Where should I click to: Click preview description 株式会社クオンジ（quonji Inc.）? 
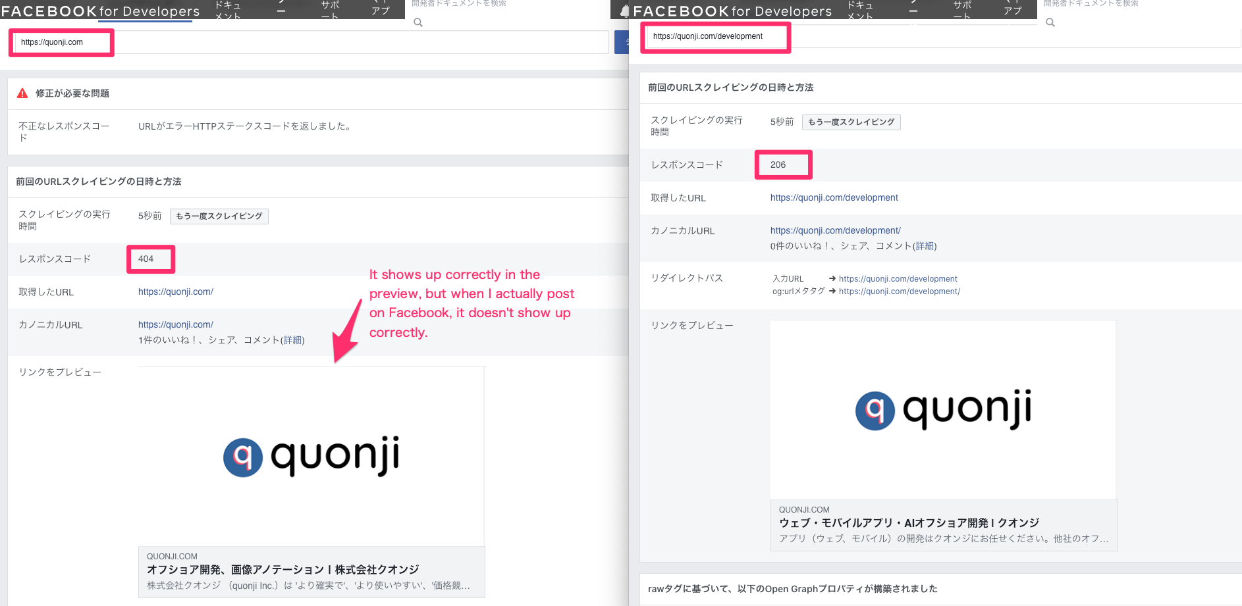(308, 586)
